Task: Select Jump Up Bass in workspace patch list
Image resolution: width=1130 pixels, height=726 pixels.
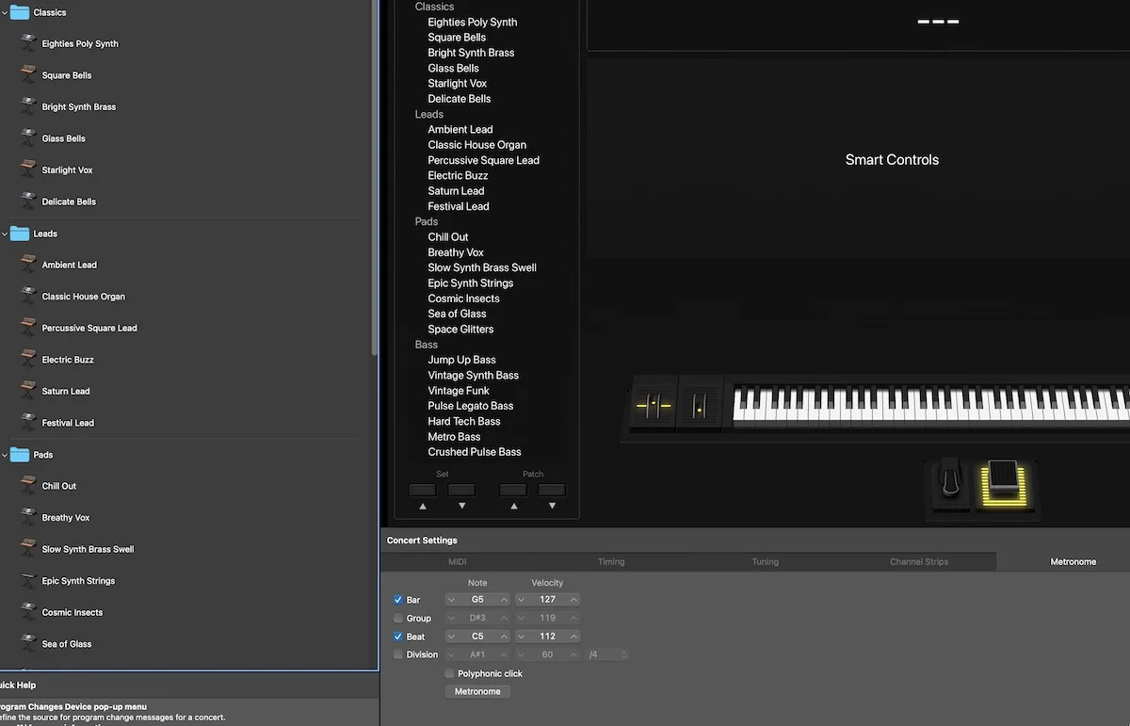Action: coord(461,360)
